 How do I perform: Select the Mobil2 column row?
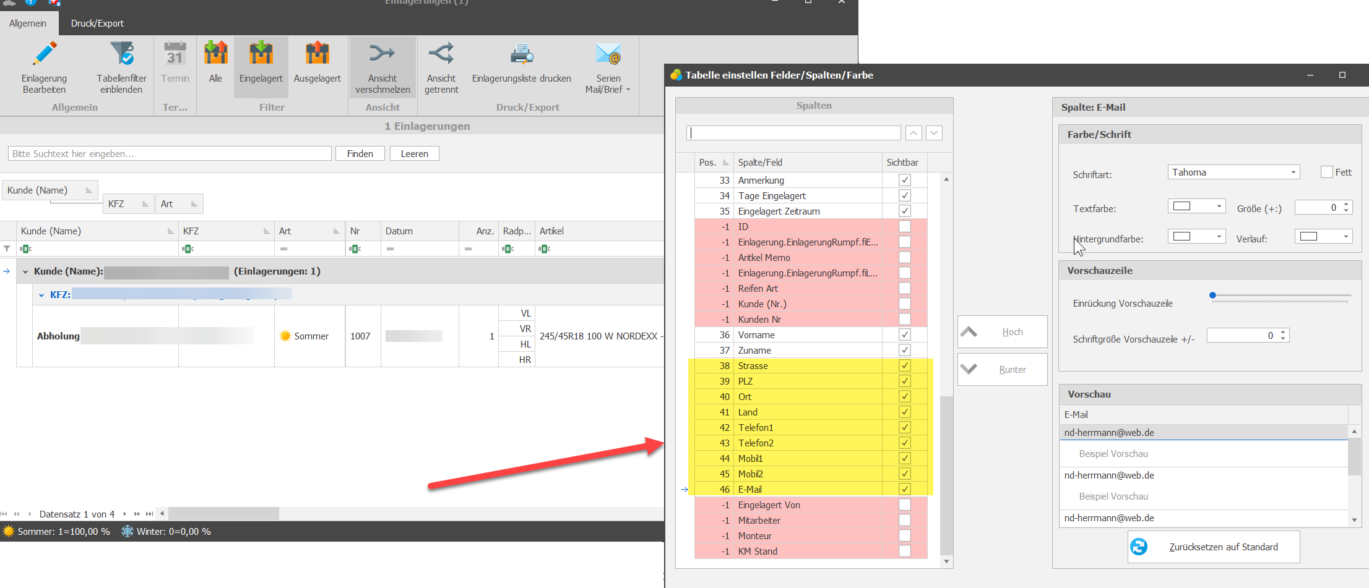[x=811, y=474]
